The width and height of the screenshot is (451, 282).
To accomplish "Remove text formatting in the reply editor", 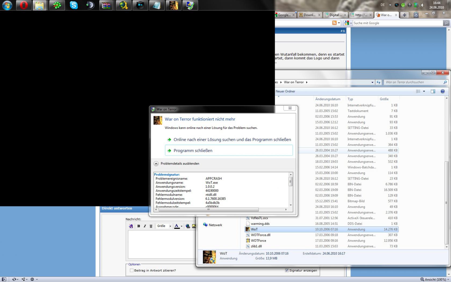I will [131, 226].
